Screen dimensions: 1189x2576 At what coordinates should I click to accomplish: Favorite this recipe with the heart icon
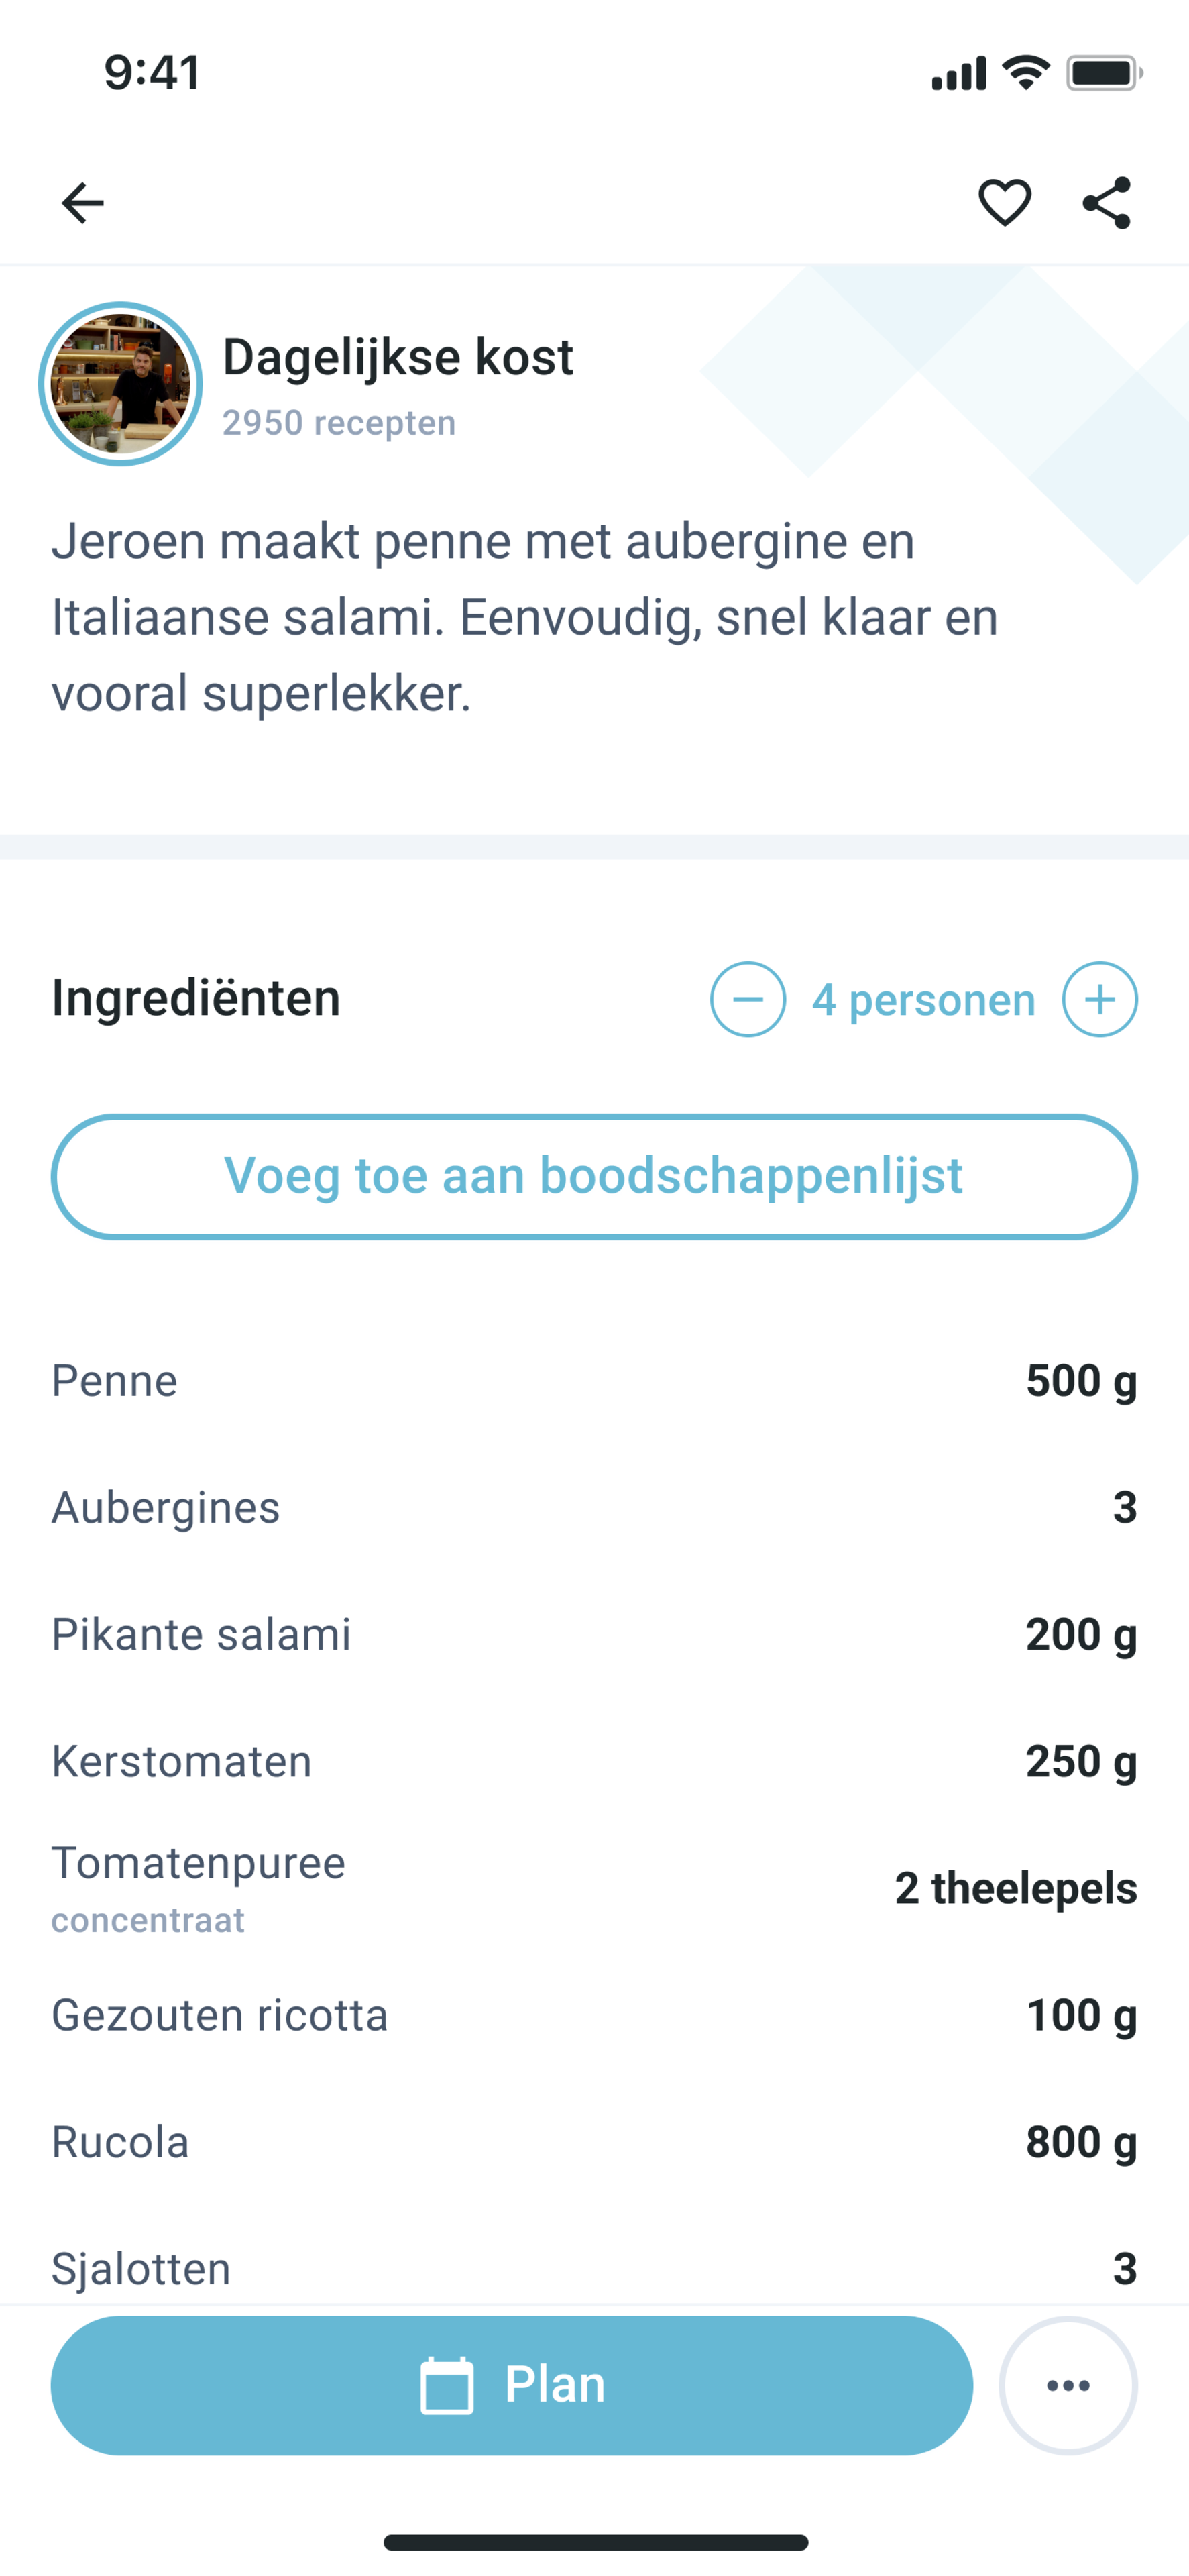1004,203
